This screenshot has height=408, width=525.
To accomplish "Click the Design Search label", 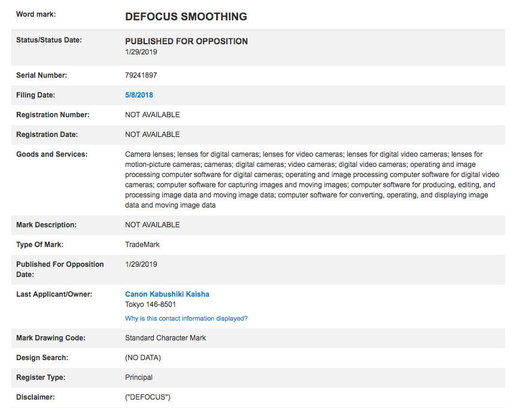I will pos(42,358).
